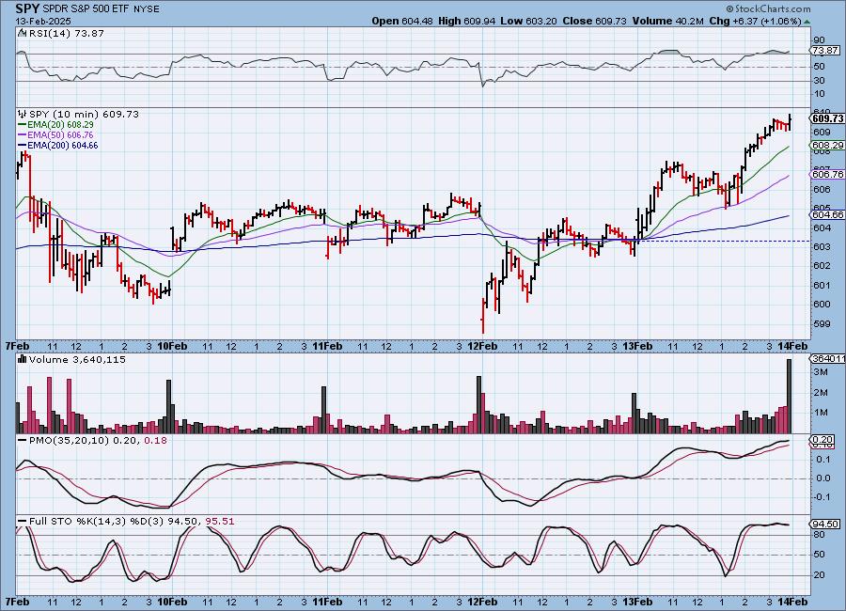Click the dark blue EMA(200) legend line
Screen dimensions: 846x611
click(23, 145)
